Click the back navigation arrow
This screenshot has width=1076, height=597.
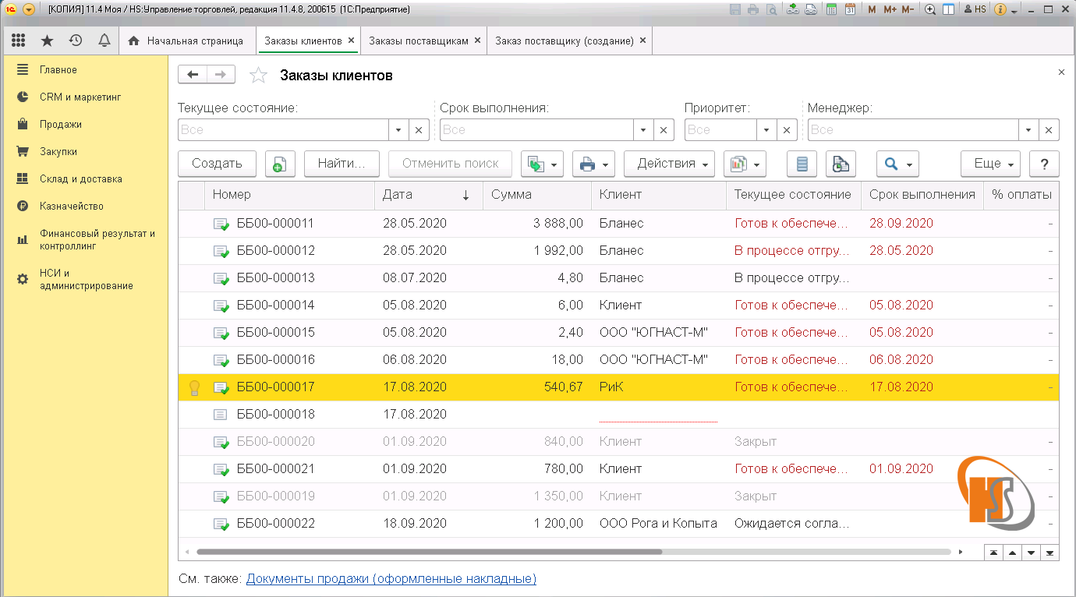point(193,75)
